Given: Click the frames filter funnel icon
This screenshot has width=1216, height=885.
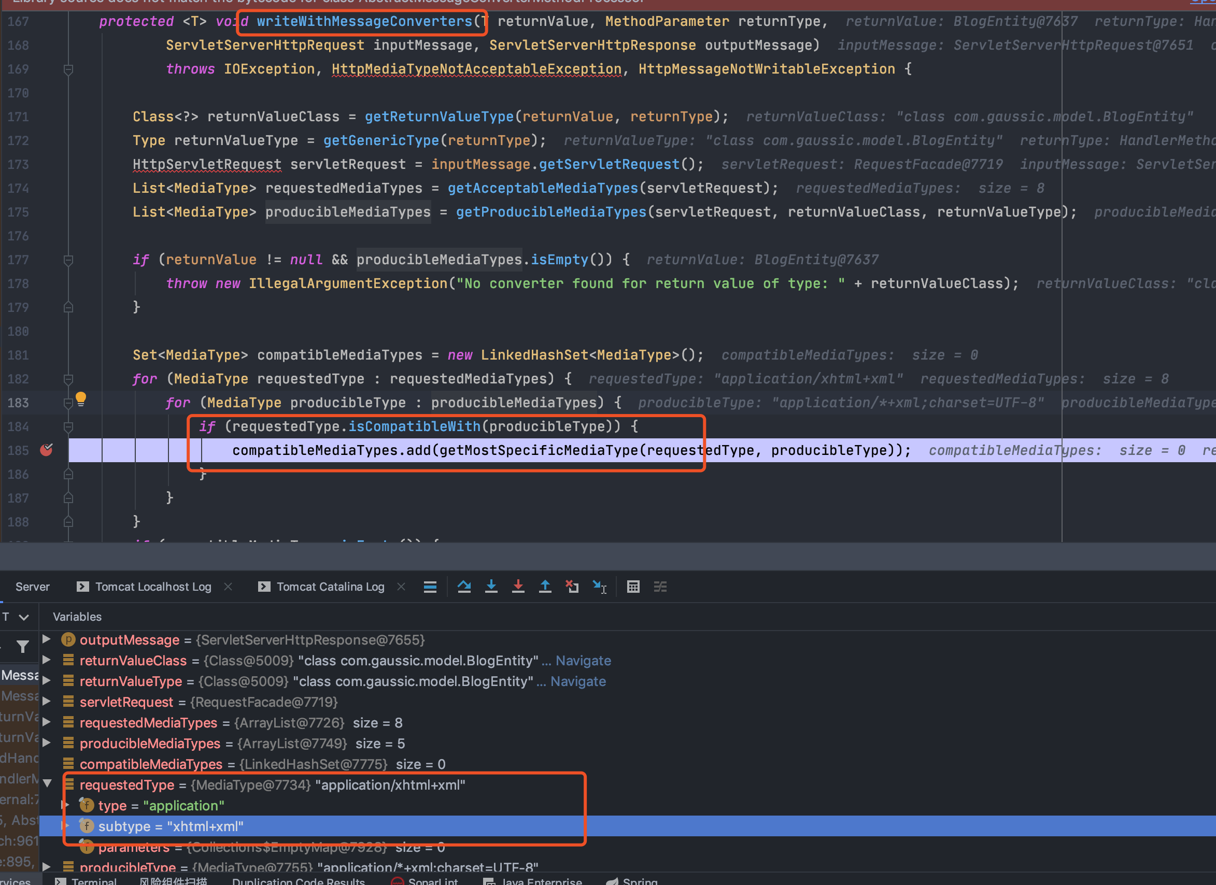Looking at the screenshot, I should pos(22,647).
